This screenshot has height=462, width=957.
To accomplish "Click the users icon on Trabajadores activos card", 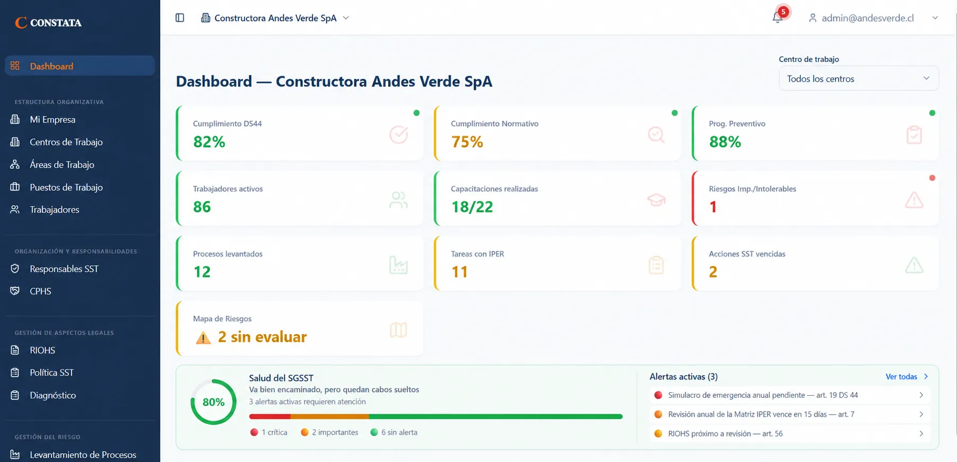I will click(398, 200).
